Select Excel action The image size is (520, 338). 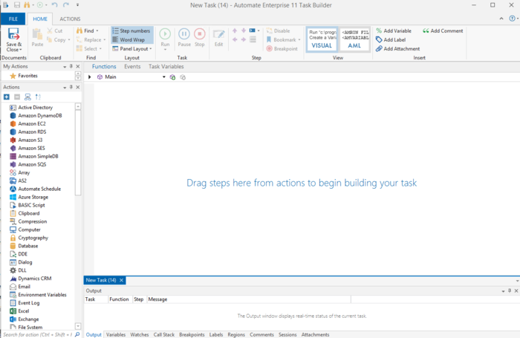pyautogui.click(x=19, y=311)
